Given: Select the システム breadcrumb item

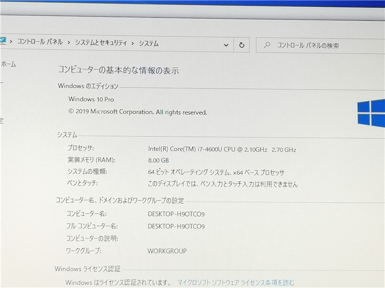Looking at the screenshot, I should [149, 43].
